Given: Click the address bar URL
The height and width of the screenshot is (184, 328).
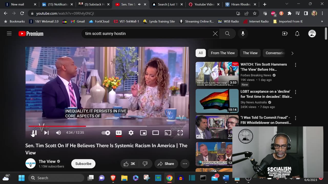Looking at the screenshot, I should point(65,13).
